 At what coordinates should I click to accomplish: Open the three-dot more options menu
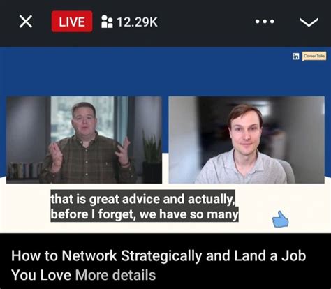coord(265,22)
